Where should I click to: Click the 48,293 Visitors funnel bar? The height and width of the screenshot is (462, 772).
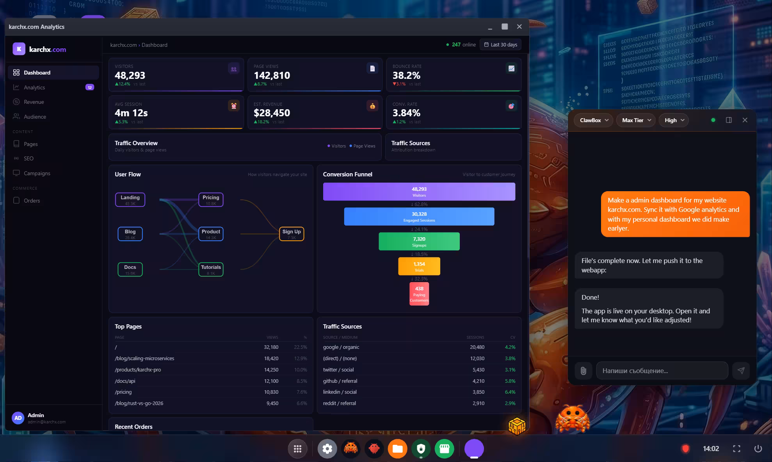click(x=419, y=192)
